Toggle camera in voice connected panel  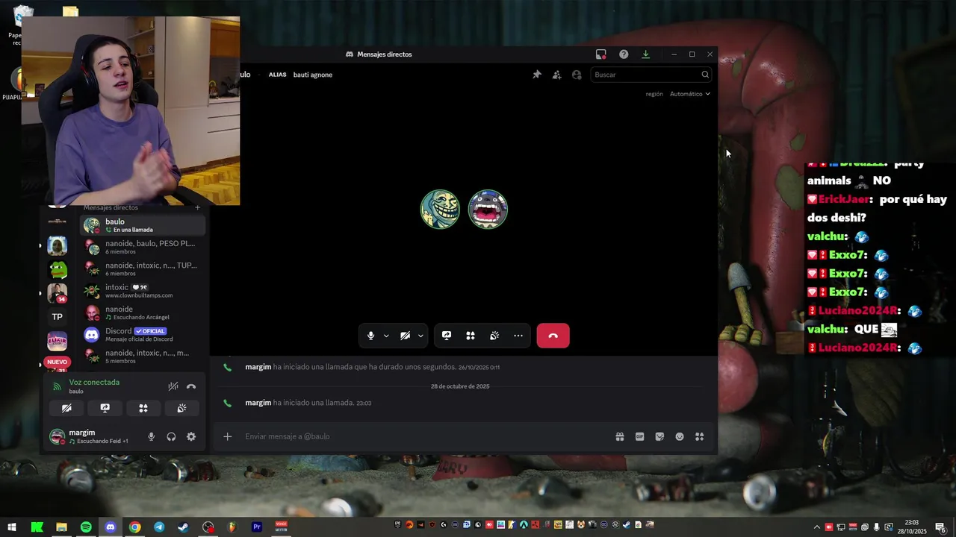pos(66,408)
